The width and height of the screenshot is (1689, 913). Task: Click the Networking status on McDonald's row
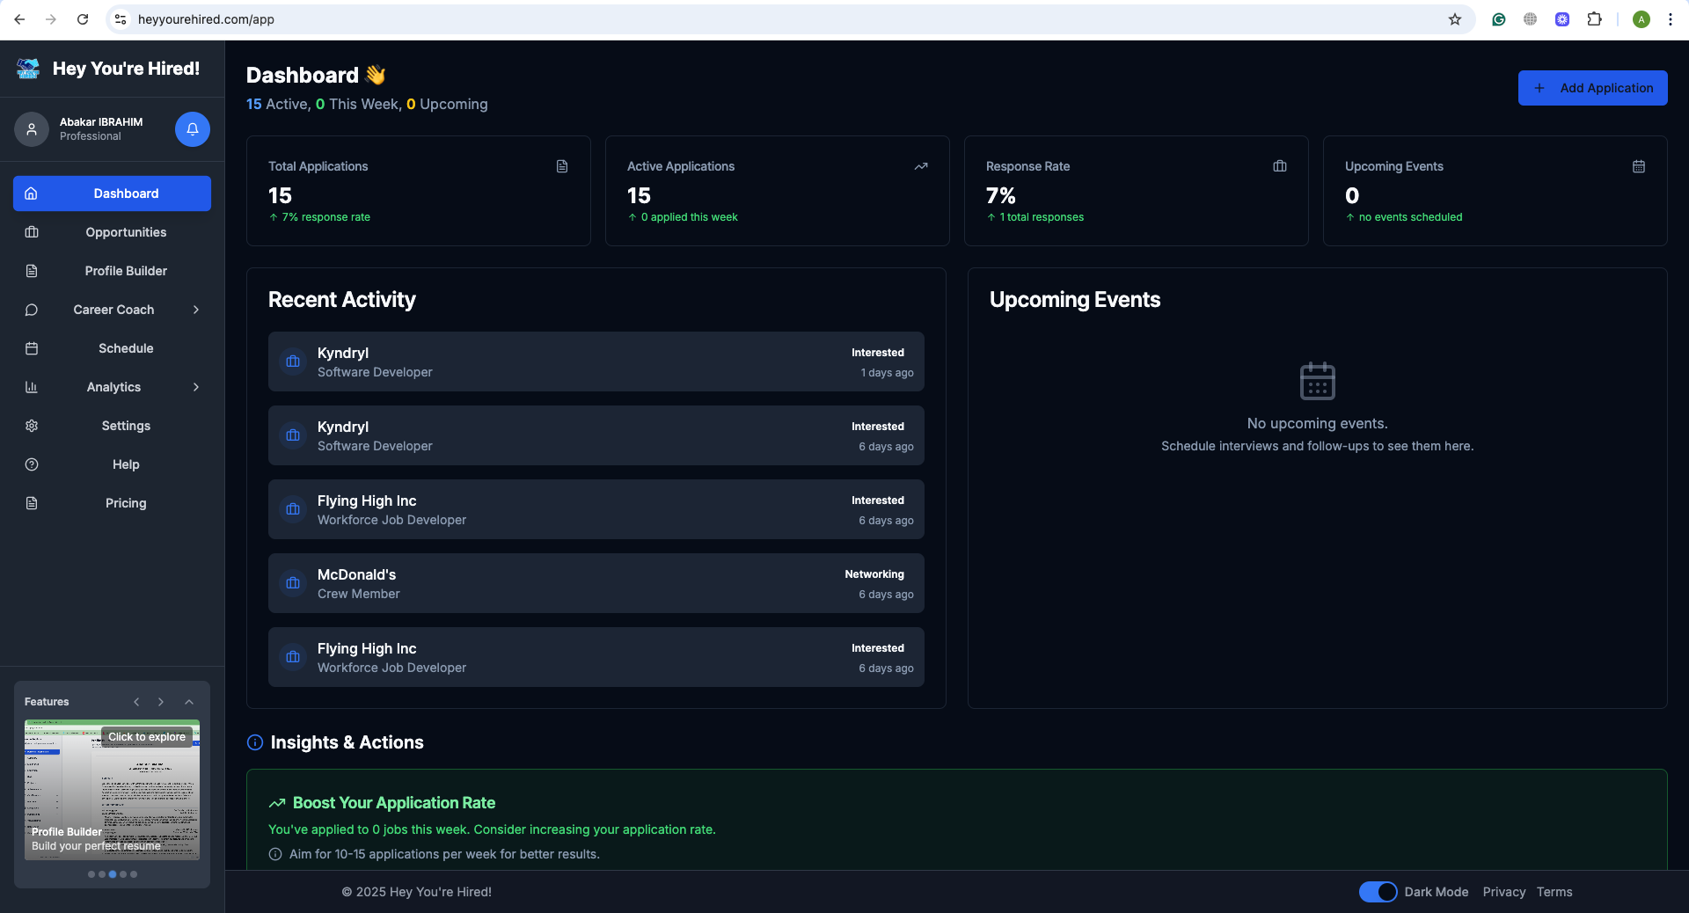(874, 574)
